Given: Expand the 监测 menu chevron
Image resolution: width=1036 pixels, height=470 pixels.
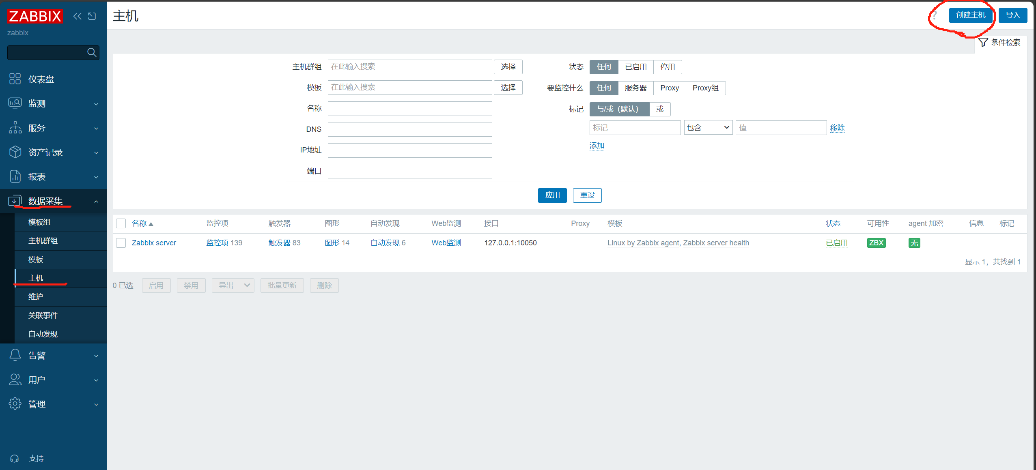Looking at the screenshot, I should pyautogui.click(x=96, y=104).
